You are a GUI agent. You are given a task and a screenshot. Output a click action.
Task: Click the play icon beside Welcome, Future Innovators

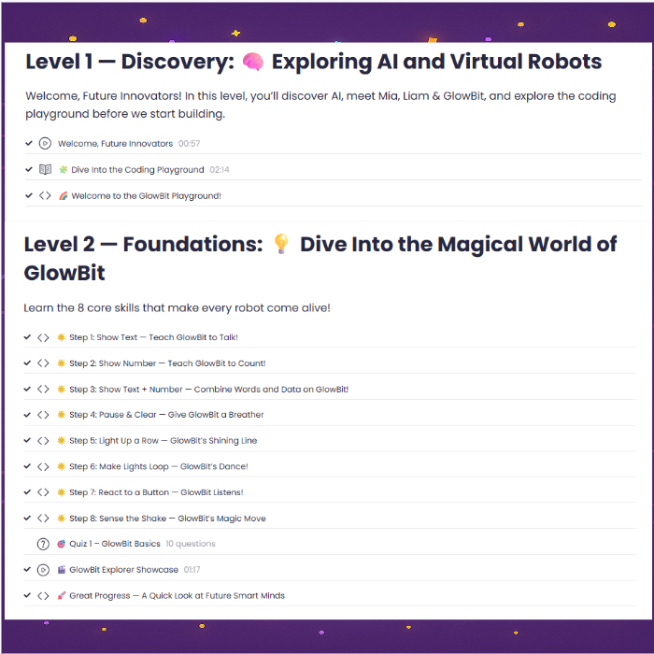pyautogui.click(x=44, y=144)
